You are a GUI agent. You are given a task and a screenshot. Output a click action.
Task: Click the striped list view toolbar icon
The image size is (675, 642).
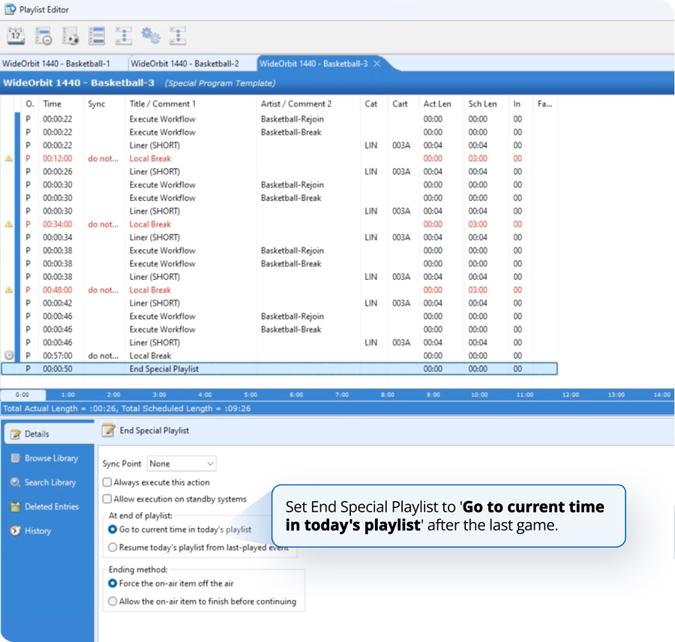(97, 36)
